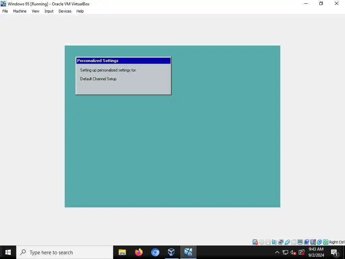
Task: Open the Machine menu
Action: coord(20,11)
